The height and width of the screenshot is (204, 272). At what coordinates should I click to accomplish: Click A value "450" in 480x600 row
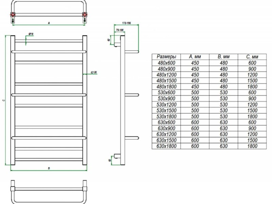(x=195, y=63)
